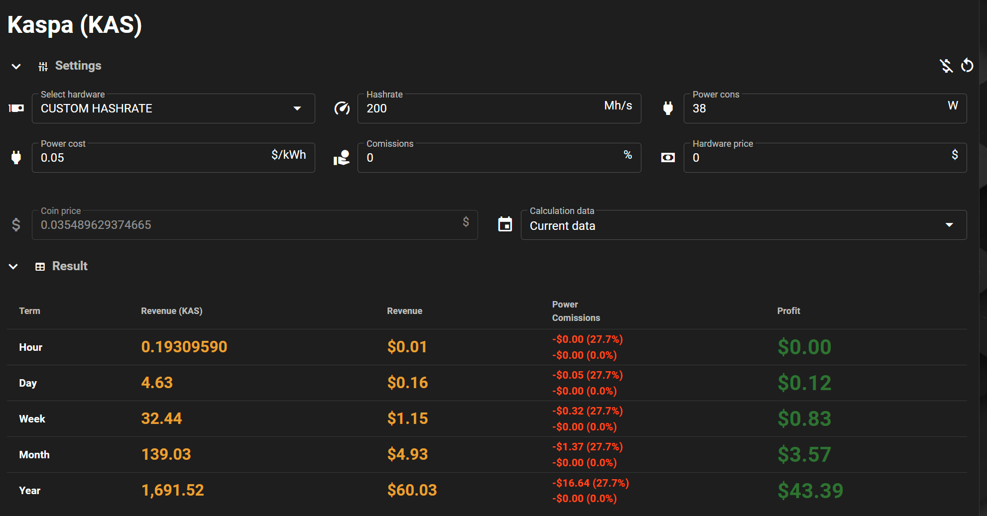
Task: Click the reset settings circular arrow icon
Action: point(967,66)
